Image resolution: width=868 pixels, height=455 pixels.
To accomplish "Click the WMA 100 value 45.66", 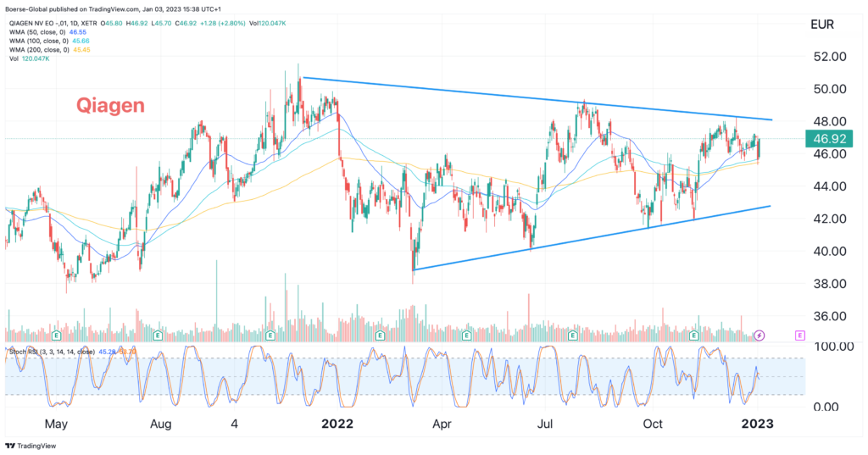I will coord(81,41).
